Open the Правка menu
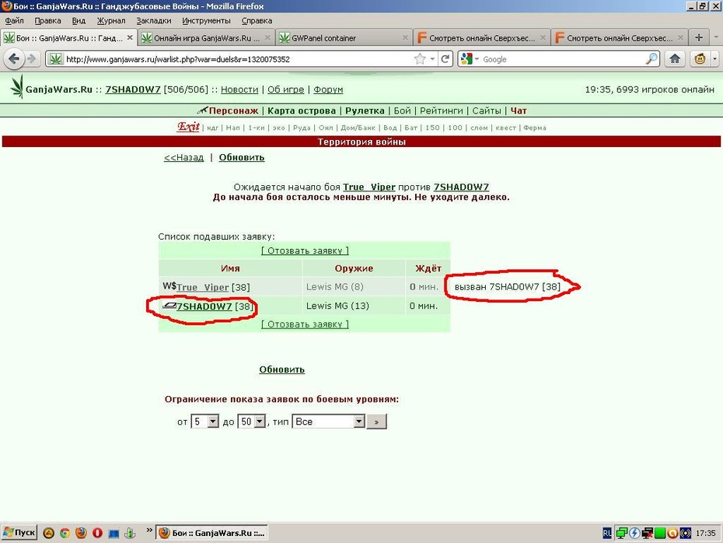 (x=47, y=21)
